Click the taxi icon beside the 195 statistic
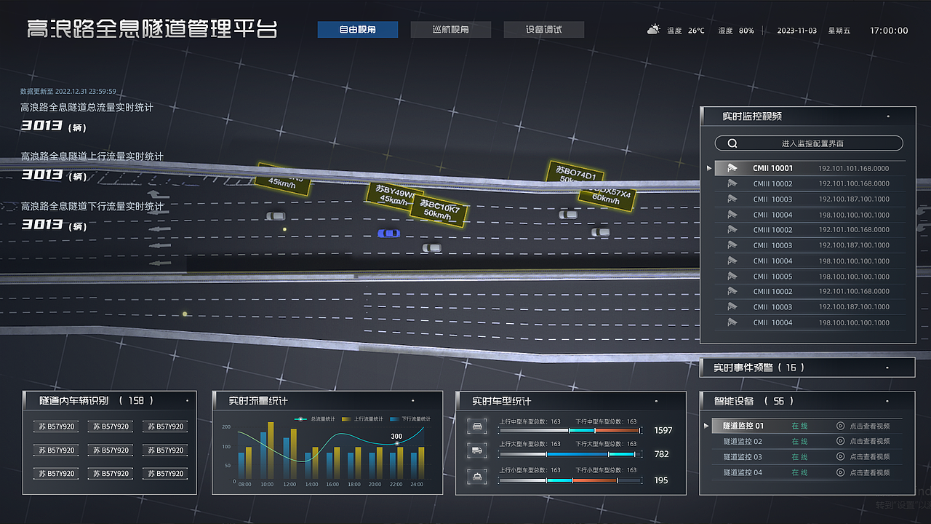Image resolution: width=931 pixels, height=524 pixels. 476,475
